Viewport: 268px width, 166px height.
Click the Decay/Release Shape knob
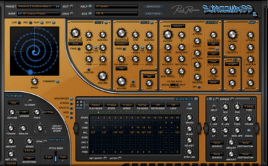pyautogui.click(x=40, y=128)
